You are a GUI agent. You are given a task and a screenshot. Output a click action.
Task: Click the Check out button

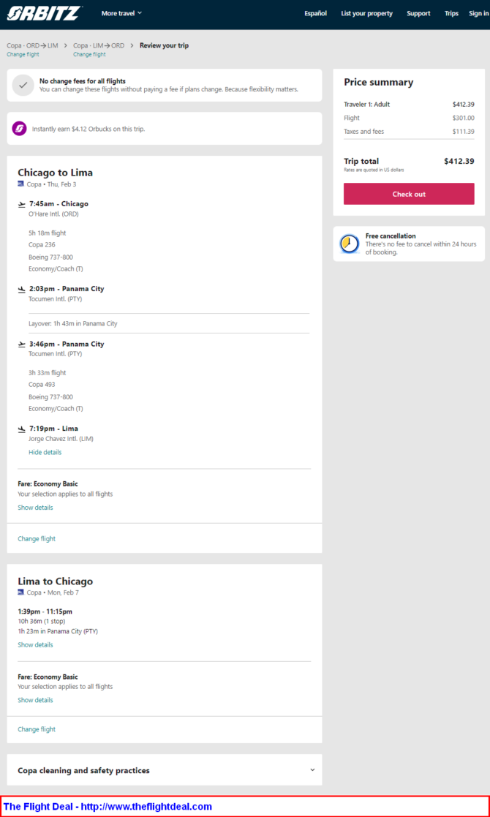(409, 194)
